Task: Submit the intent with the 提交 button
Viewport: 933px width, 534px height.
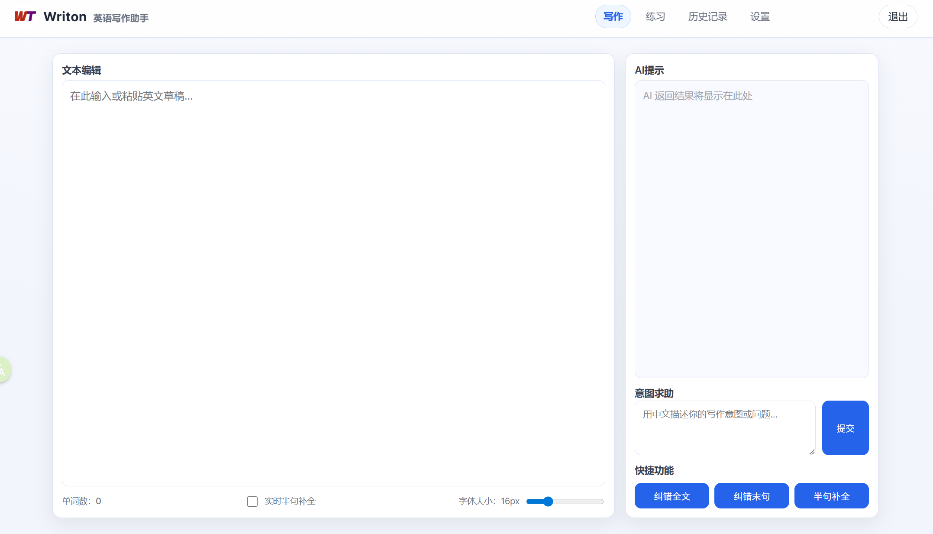Action: 845,428
